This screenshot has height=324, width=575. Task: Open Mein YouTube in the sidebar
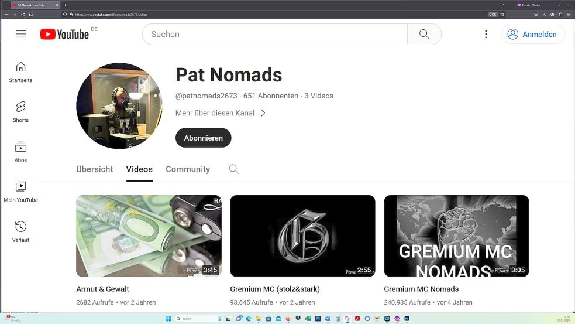pos(20,192)
